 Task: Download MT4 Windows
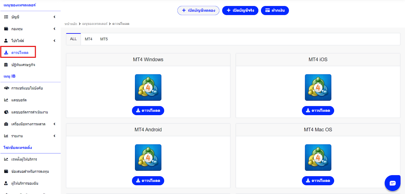click(148, 111)
